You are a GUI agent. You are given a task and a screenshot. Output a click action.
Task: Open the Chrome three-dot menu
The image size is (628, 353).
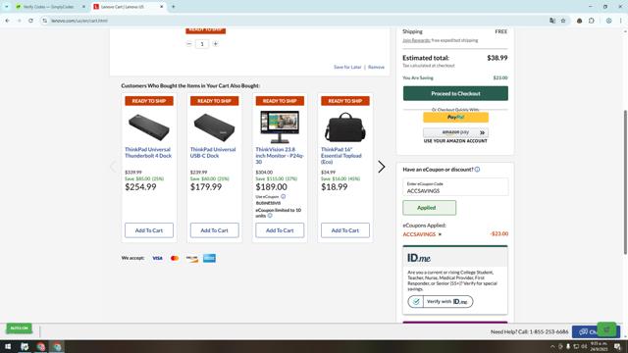pyautogui.click(x=621, y=21)
